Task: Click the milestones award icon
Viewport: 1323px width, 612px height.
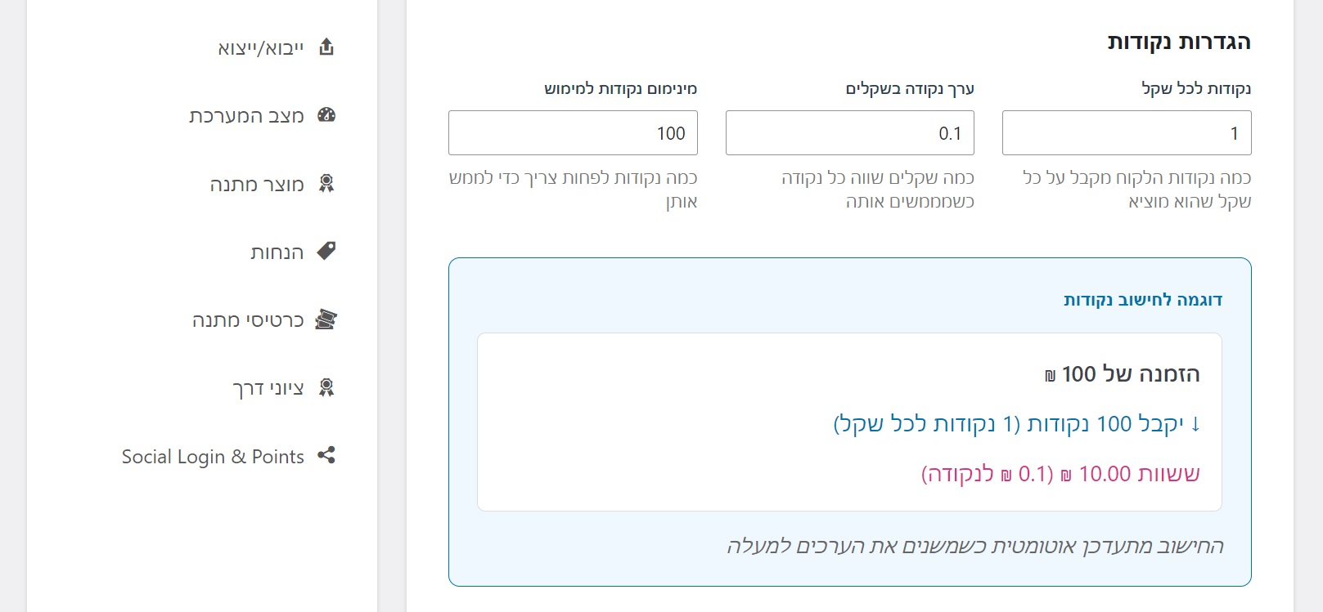Action: tap(326, 387)
